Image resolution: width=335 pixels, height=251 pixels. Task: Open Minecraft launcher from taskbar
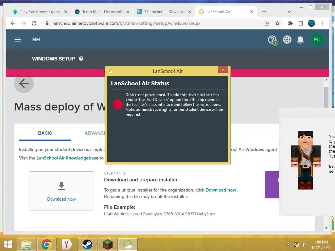(x=107, y=244)
